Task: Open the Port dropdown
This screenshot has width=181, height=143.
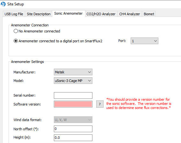Action: click(x=144, y=41)
